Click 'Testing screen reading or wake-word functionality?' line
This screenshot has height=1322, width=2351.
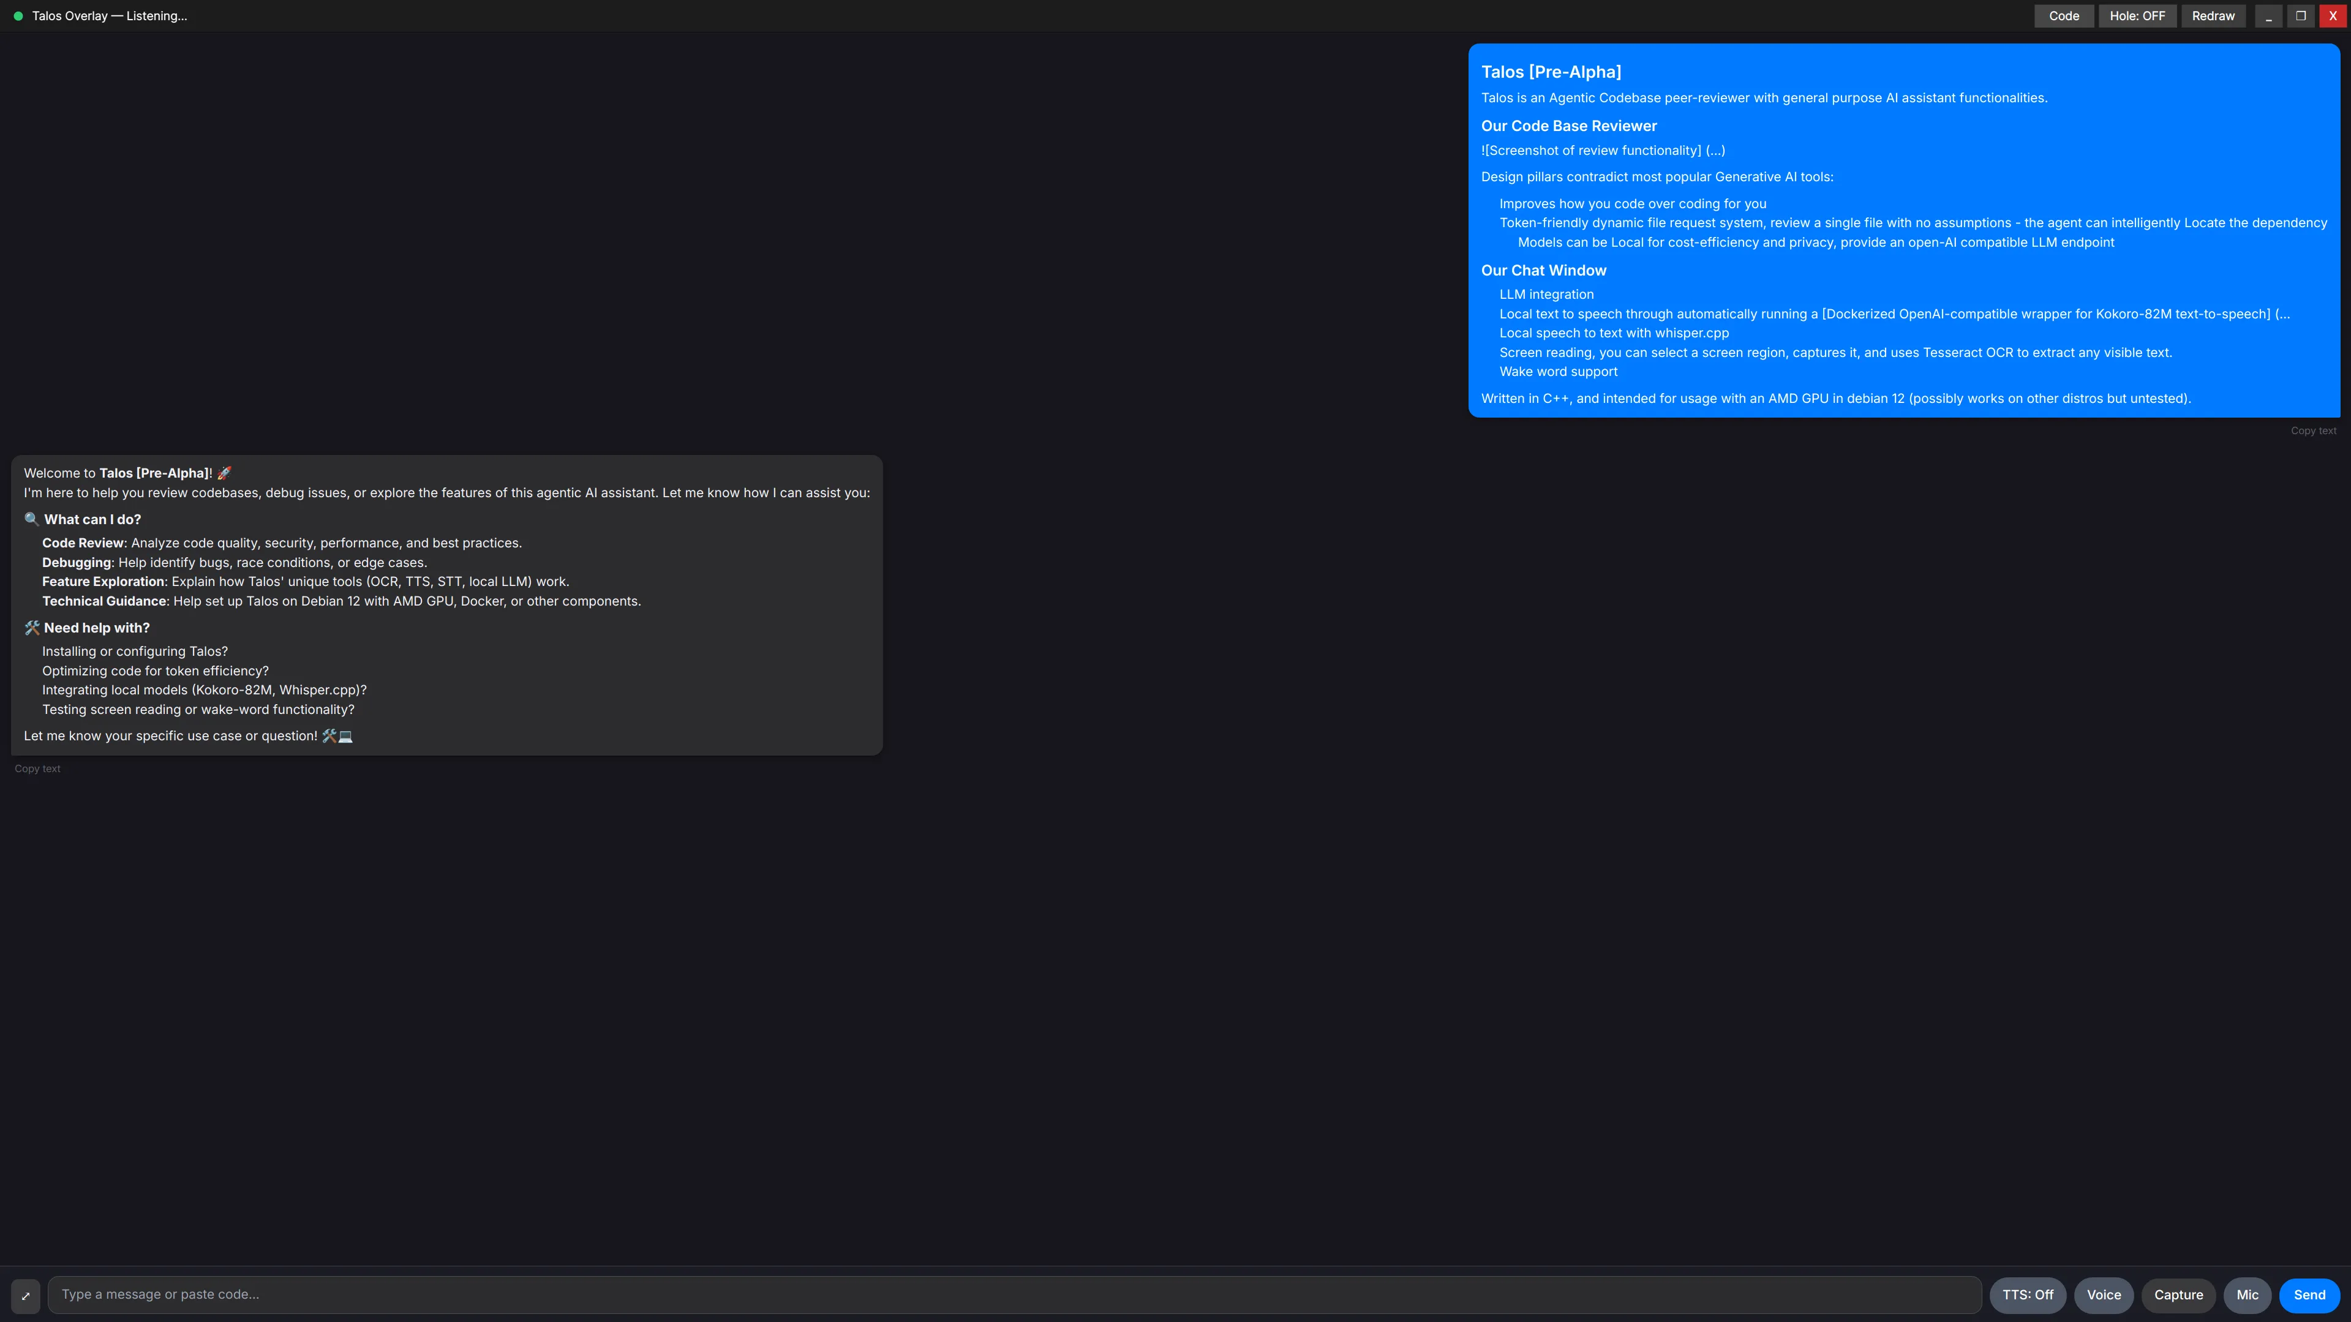click(x=198, y=710)
